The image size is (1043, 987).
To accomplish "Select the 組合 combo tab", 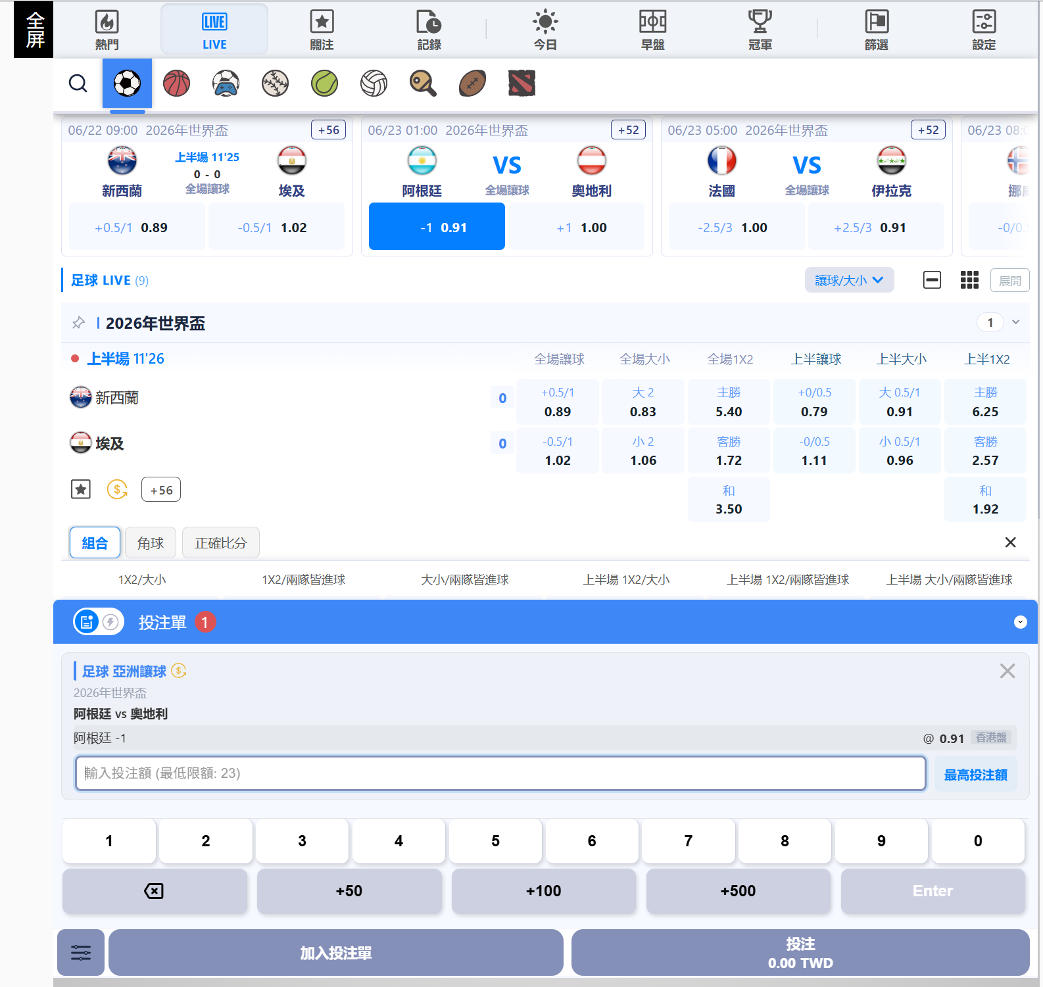I will pos(95,542).
